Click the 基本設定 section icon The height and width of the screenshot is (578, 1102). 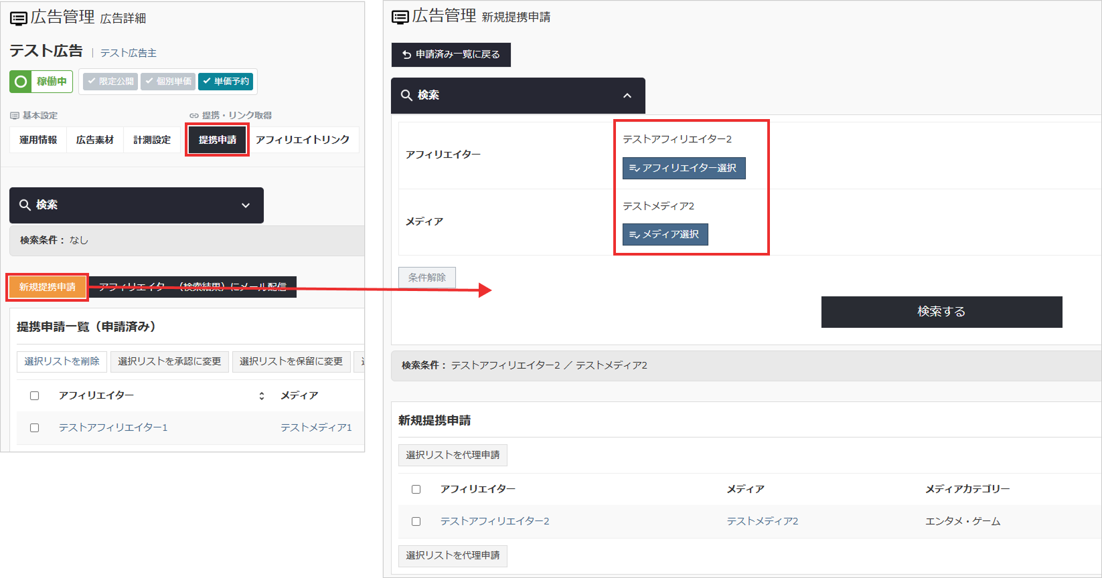pos(15,116)
